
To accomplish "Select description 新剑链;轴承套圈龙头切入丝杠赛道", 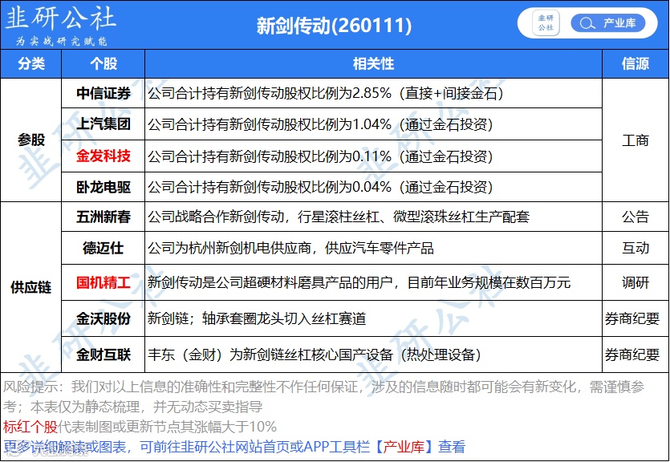I will (x=257, y=318).
